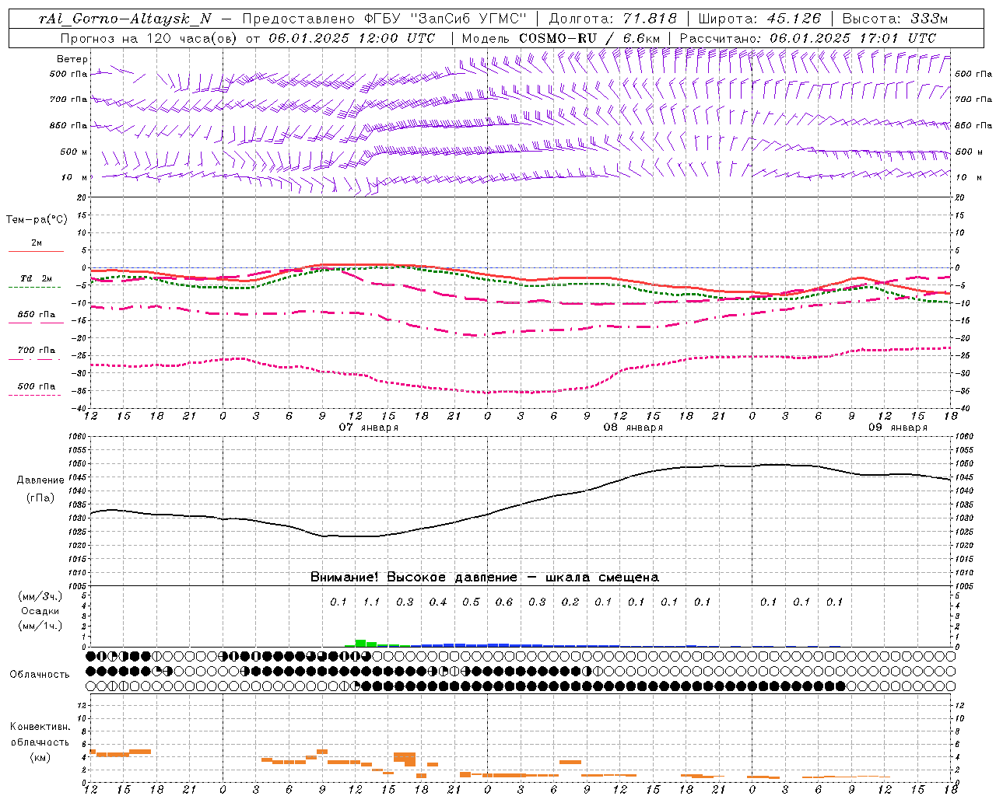
Task: Click the 07 января date label
Action: click(x=369, y=428)
